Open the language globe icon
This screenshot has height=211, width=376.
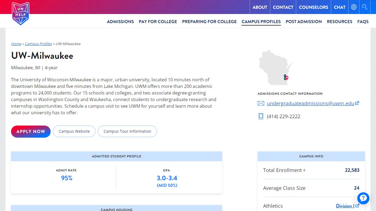pos(354,7)
